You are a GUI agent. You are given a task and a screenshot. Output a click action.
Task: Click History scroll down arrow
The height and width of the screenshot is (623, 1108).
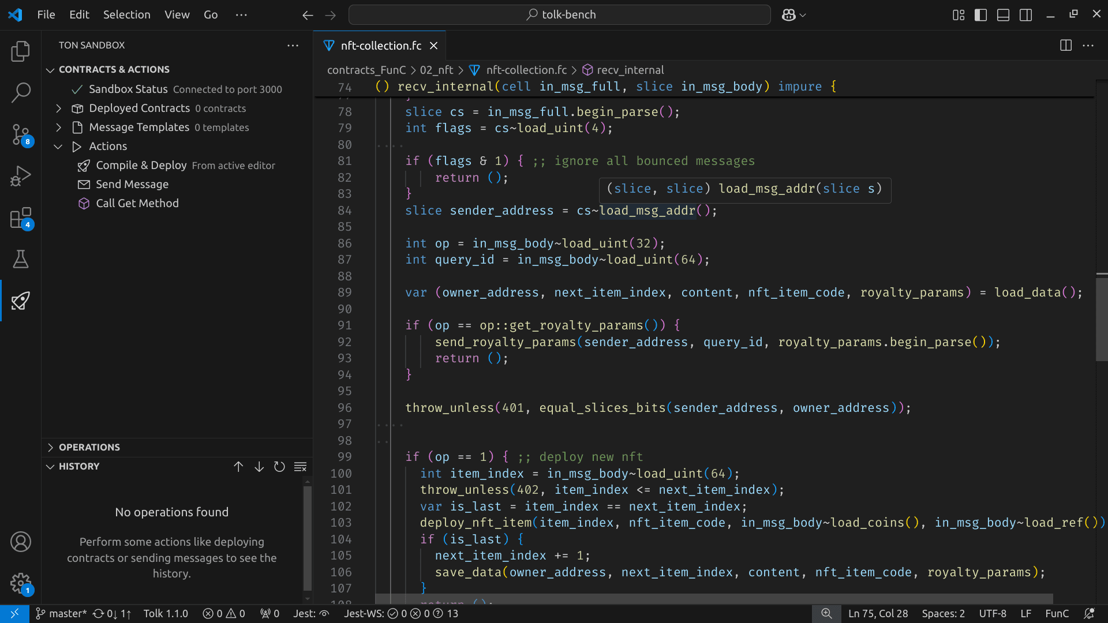259,467
